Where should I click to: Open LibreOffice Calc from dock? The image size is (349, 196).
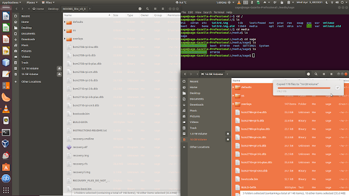(6, 28)
